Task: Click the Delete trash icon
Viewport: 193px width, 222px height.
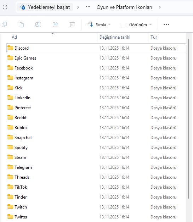Action: click(72, 24)
